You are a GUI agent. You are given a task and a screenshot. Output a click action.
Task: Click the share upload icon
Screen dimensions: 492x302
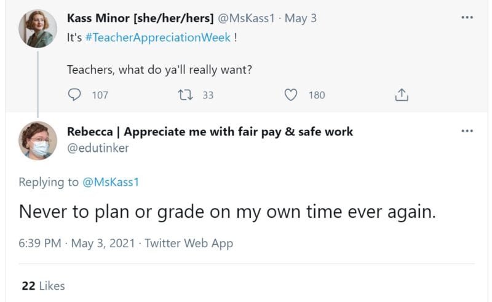click(401, 95)
